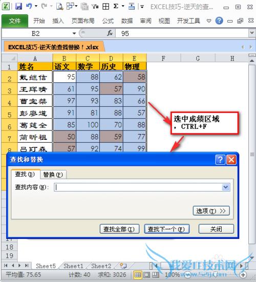
Task: Click the Save icon in quick access toolbar
Action: click(18, 6)
